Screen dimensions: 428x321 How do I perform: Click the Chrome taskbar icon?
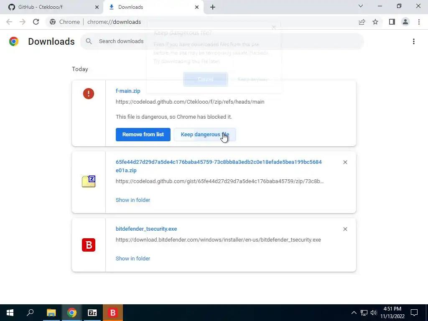[72, 313]
